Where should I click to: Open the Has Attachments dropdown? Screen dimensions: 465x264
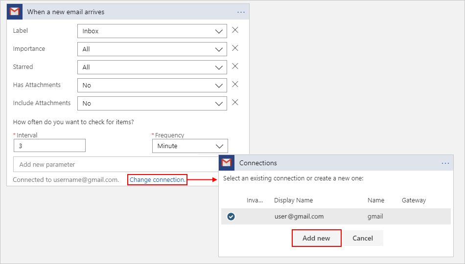click(x=152, y=86)
